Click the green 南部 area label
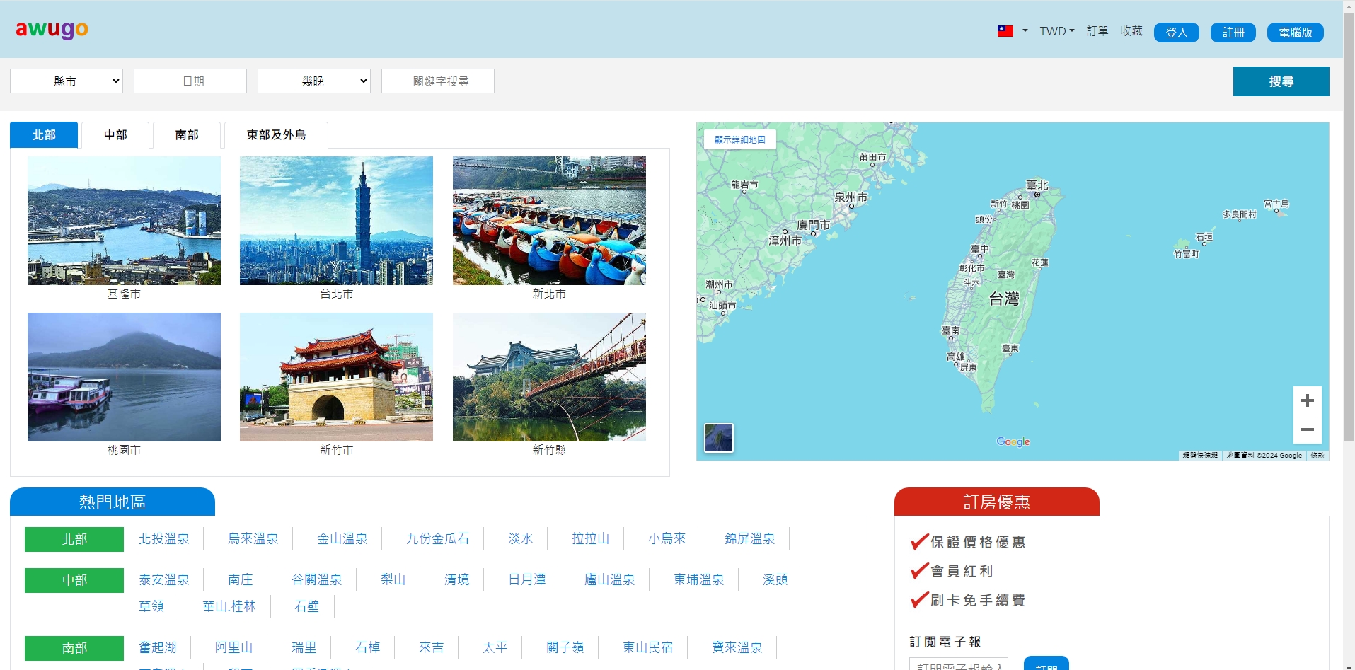 74,648
